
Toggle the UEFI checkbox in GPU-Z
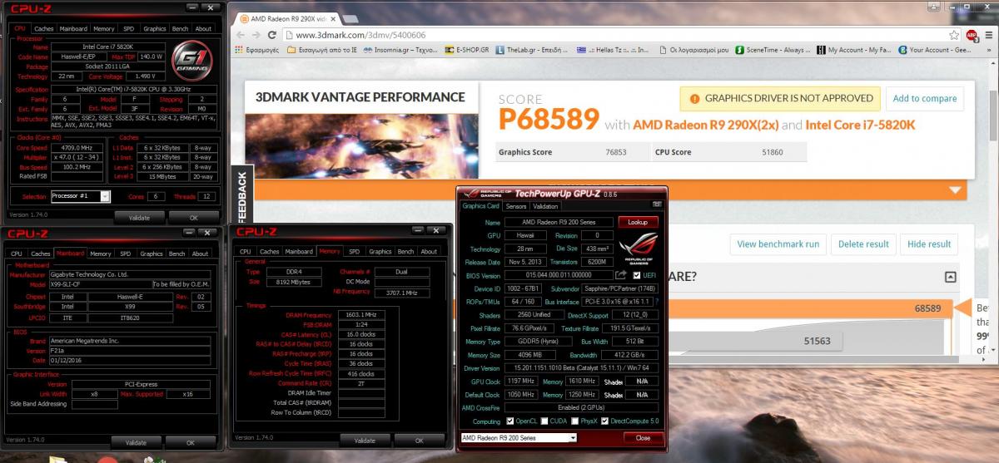pos(637,275)
